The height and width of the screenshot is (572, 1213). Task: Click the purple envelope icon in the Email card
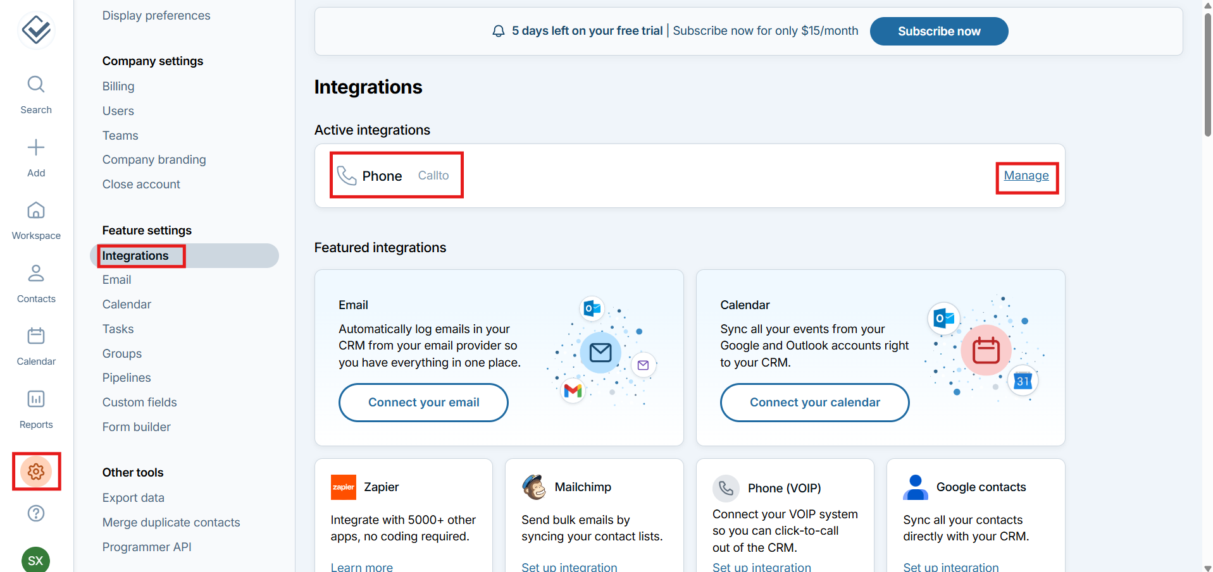point(644,365)
